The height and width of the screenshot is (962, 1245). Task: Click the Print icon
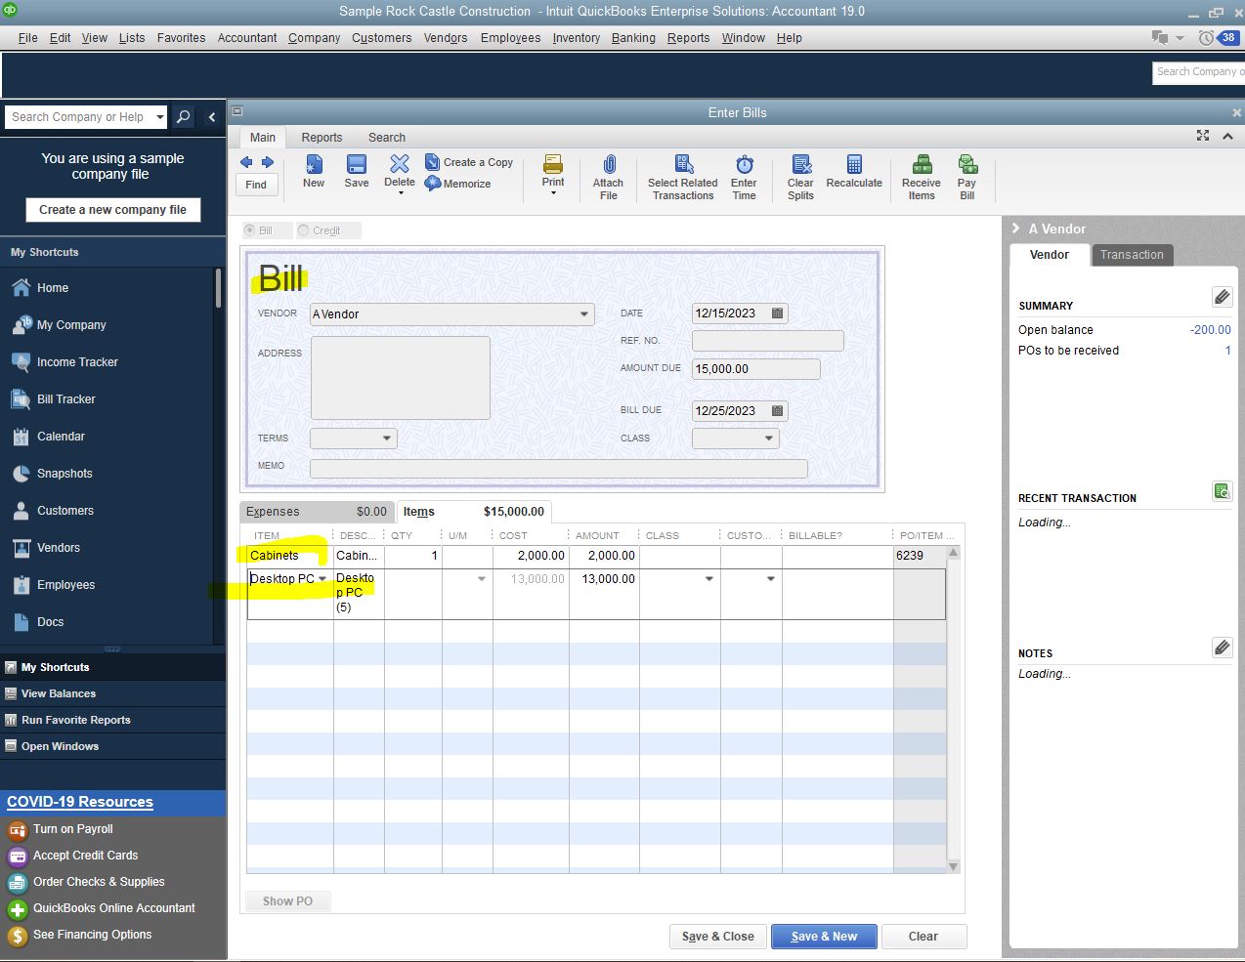coord(553,163)
